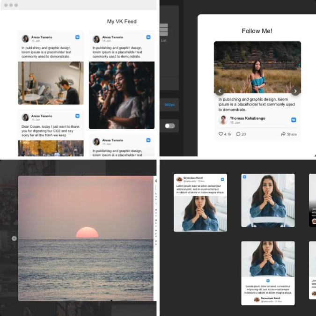Click the '4.1k' likes count

(228, 134)
